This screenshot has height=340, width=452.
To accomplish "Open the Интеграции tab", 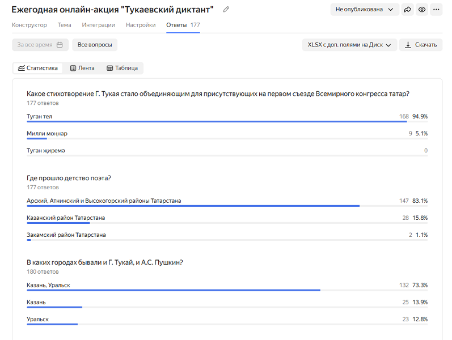I will tap(98, 25).
